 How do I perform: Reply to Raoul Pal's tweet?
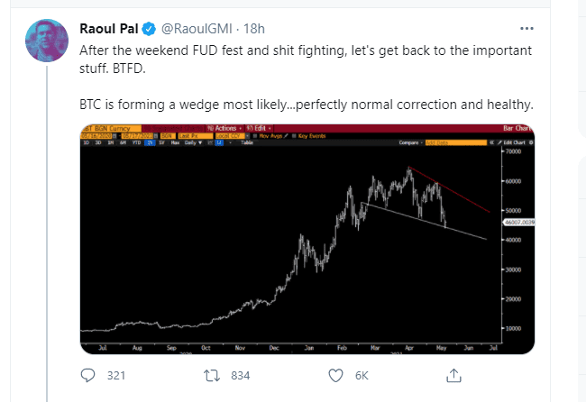88,374
